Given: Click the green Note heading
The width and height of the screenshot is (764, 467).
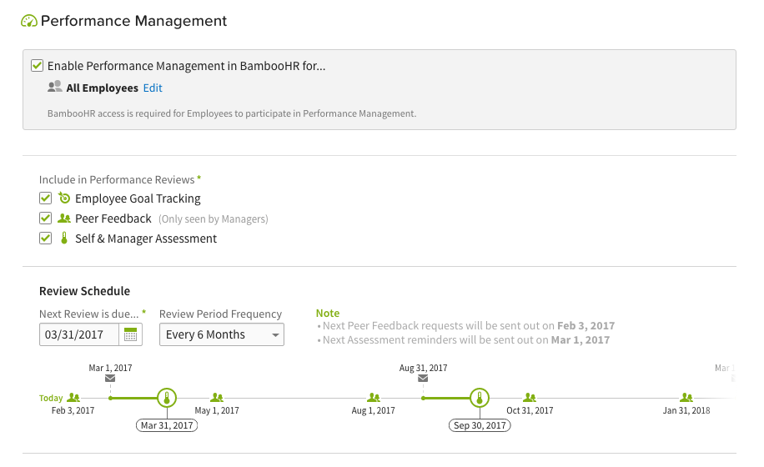Looking at the screenshot, I should tap(328, 313).
